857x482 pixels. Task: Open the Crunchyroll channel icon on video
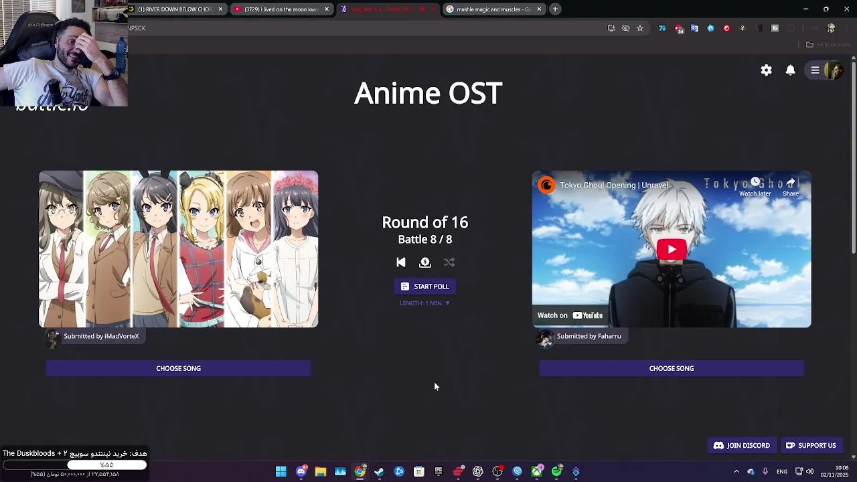tap(547, 185)
